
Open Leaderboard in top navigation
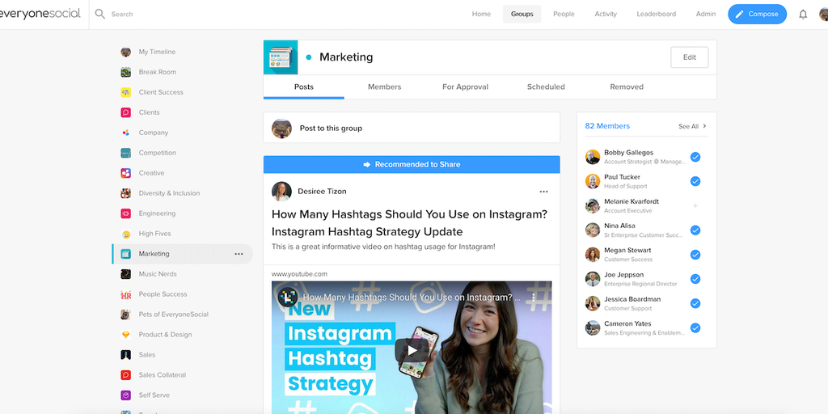click(x=657, y=15)
